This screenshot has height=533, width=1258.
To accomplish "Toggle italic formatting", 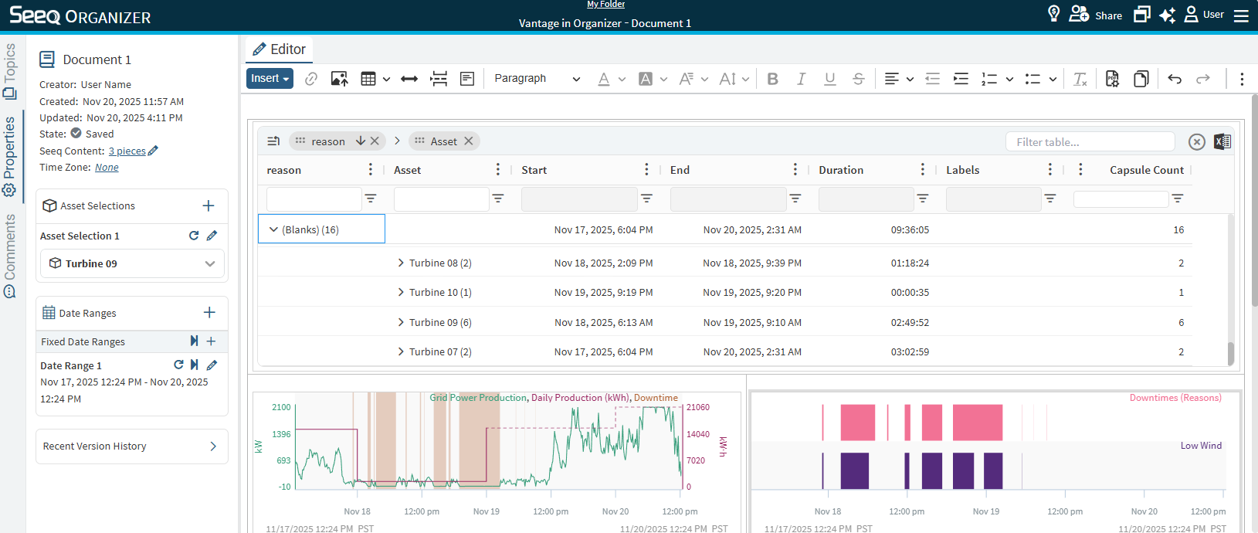I will point(801,79).
